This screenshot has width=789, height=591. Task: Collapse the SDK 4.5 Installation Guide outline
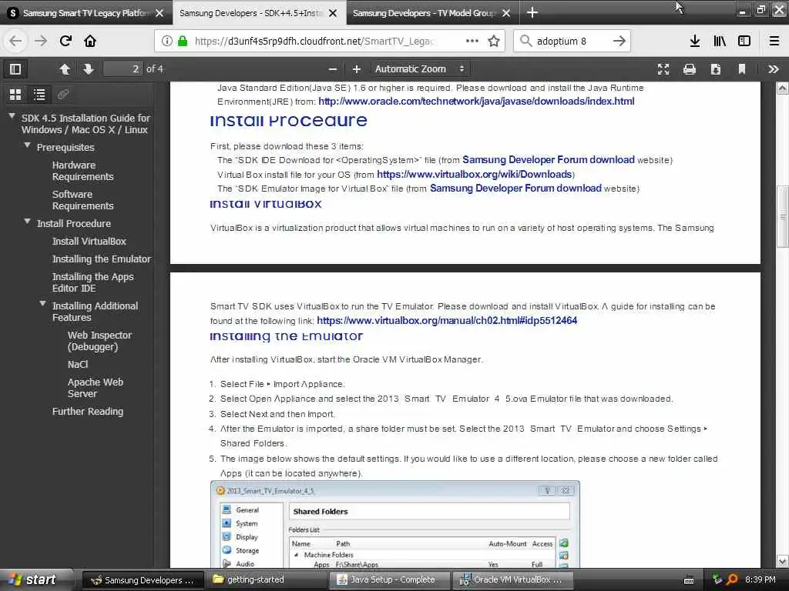pyautogui.click(x=12, y=116)
